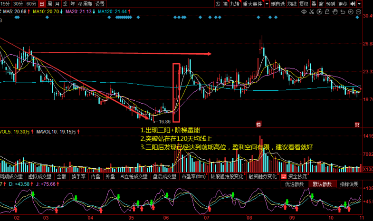Click the undo arrow icon
This screenshot has width=373, height=221.
tap(343, 12)
